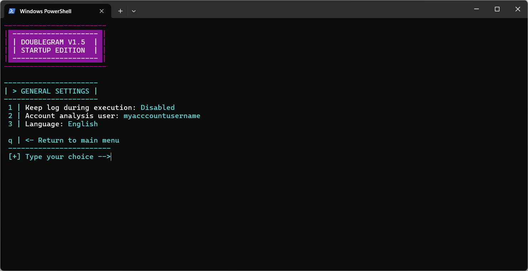
Task: Click the Type your choice prompt
Action: pyautogui.click(x=59, y=157)
